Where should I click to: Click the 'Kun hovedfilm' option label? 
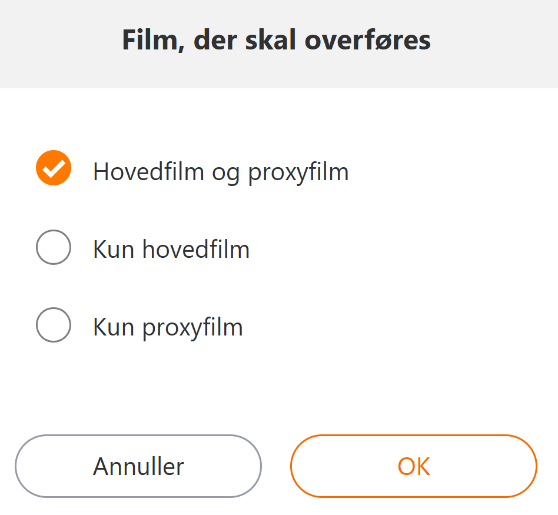(x=171, y=250)
